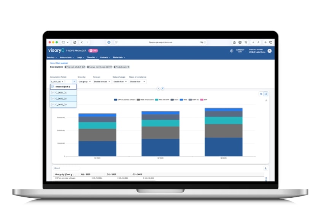
Task: Click the Average monthly cost badge
Action: 100,67
